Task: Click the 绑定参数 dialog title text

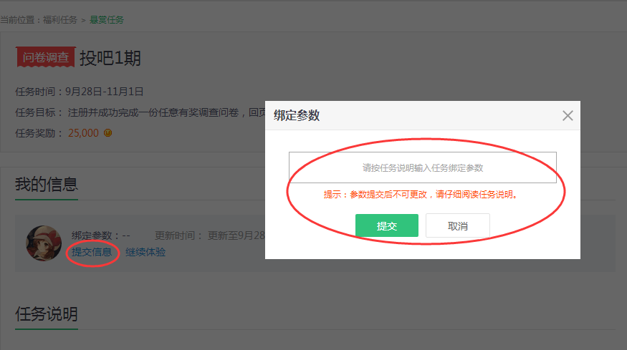Action: click(297, 116)
